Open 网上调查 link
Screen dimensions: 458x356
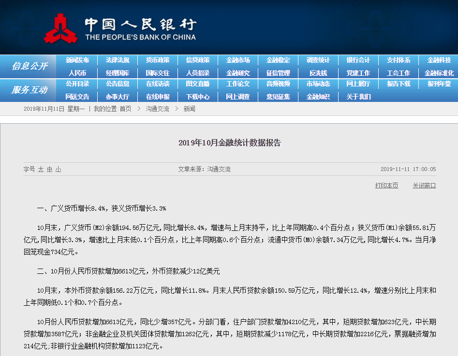[238, 97]
